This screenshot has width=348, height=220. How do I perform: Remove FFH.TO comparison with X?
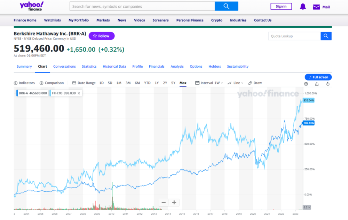pos(79,93)
